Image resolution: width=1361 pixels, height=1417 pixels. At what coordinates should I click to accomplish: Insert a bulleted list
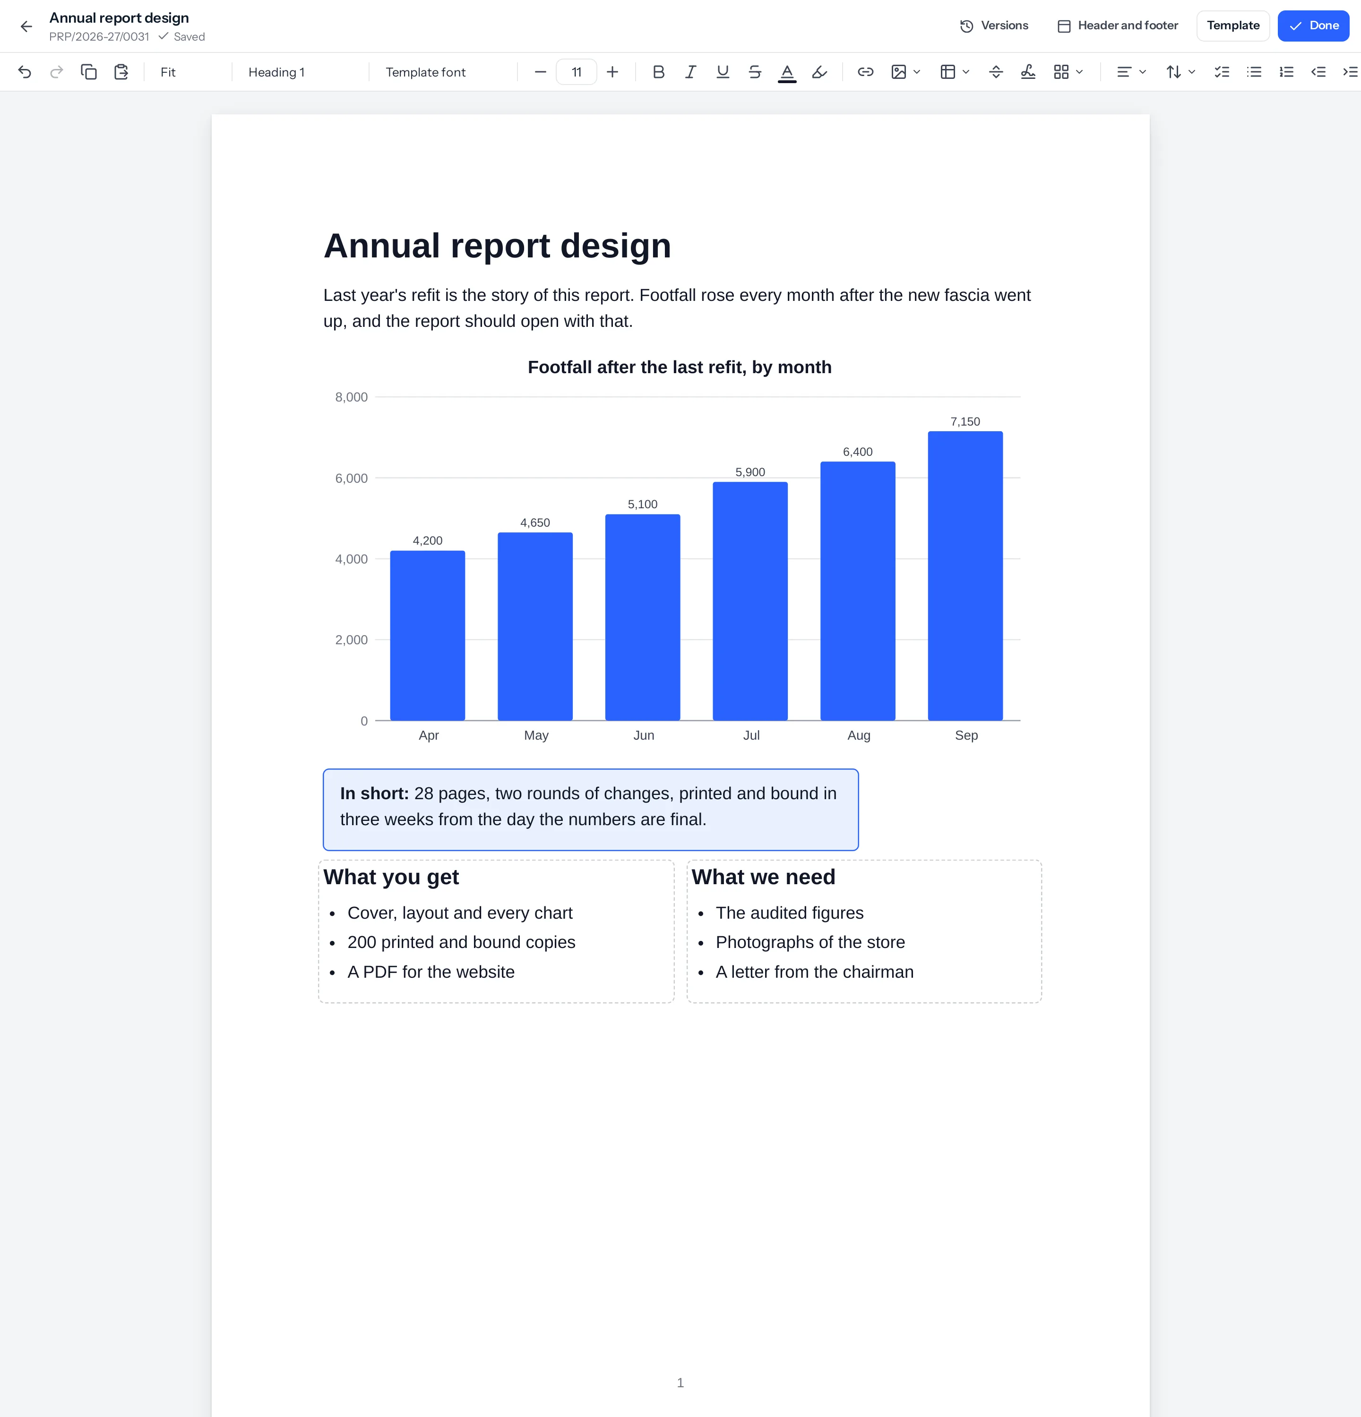pyautogui.click(x=1254, y=72)
